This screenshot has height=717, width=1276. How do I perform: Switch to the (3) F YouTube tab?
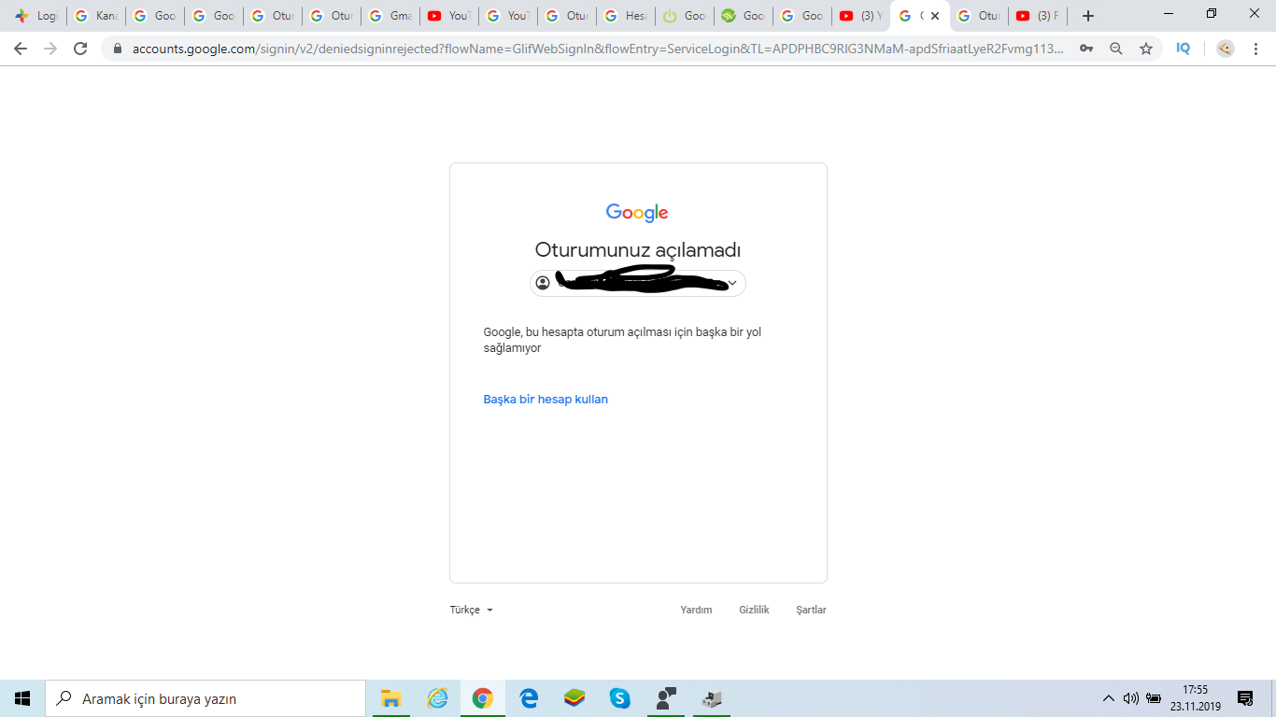click(1038, 16)
